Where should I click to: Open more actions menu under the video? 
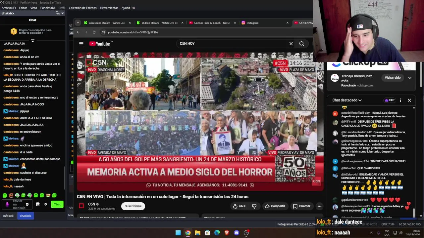tap(319, 206)
